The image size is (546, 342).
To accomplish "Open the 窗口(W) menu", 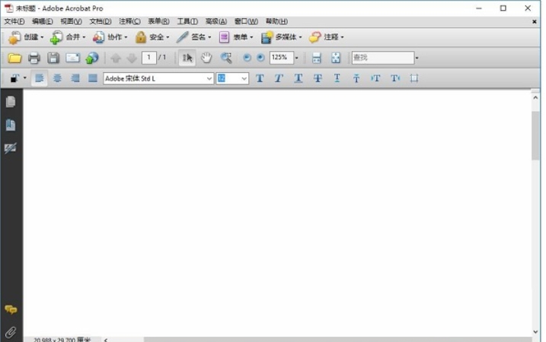I will 246,21.
